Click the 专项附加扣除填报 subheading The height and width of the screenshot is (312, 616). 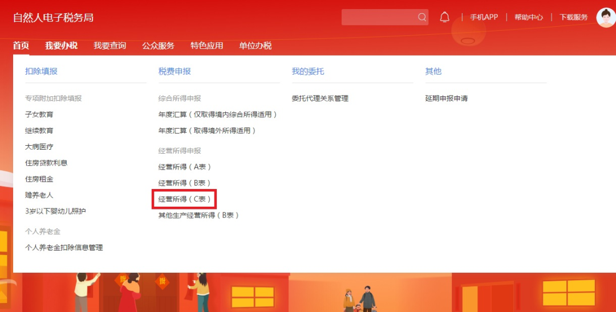coord(54,98)
